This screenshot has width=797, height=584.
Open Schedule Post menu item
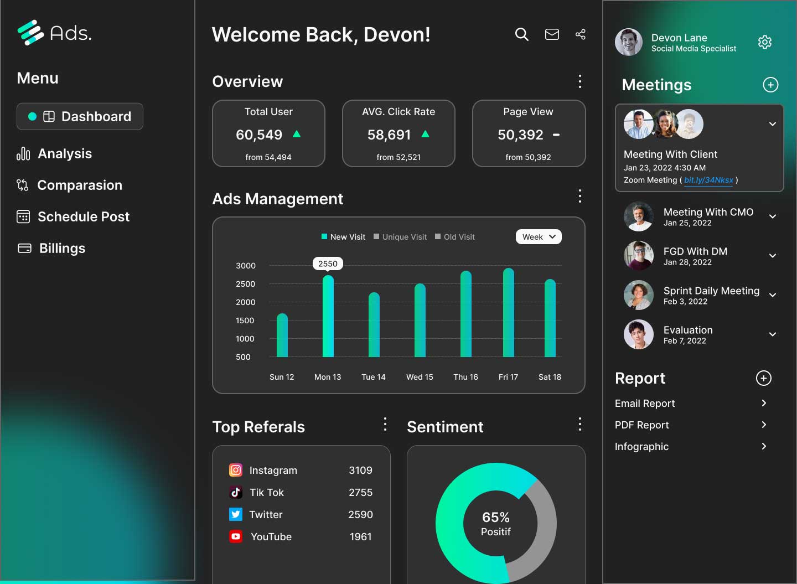73,216
